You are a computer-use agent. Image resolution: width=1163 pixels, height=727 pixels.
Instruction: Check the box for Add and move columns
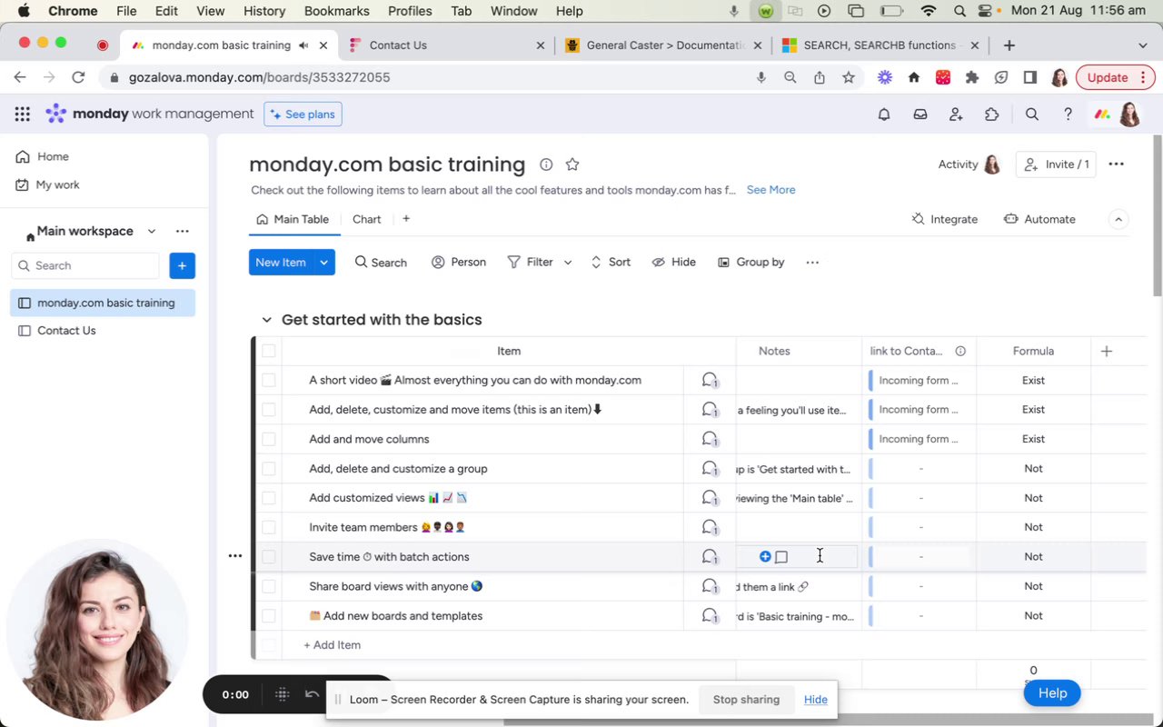[268, 439]
